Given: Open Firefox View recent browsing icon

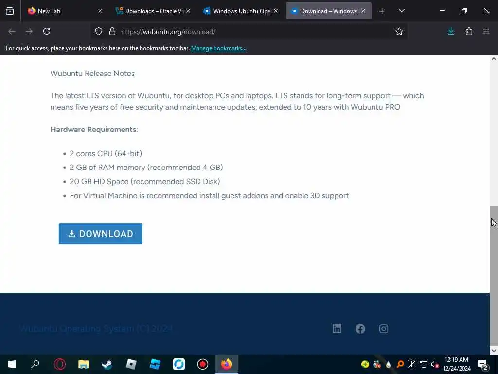Looking at the screenshot, I should (10, 11).
